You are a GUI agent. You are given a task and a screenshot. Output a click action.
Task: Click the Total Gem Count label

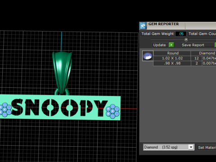(x=202, y=34)
